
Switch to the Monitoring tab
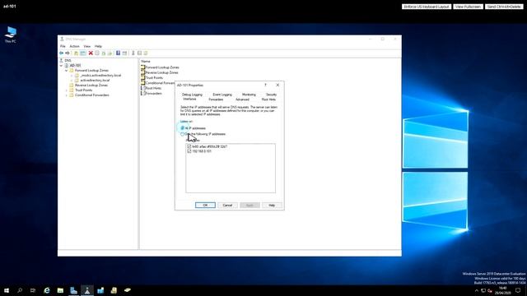(x=249, y=95)
